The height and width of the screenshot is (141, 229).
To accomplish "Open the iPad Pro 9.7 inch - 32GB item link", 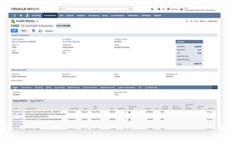I will 18,113.
